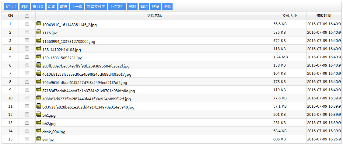The height and width of the screenshot is (145, 343).
Task: Go to 根目录 root directory
Action: click(38, 7)
